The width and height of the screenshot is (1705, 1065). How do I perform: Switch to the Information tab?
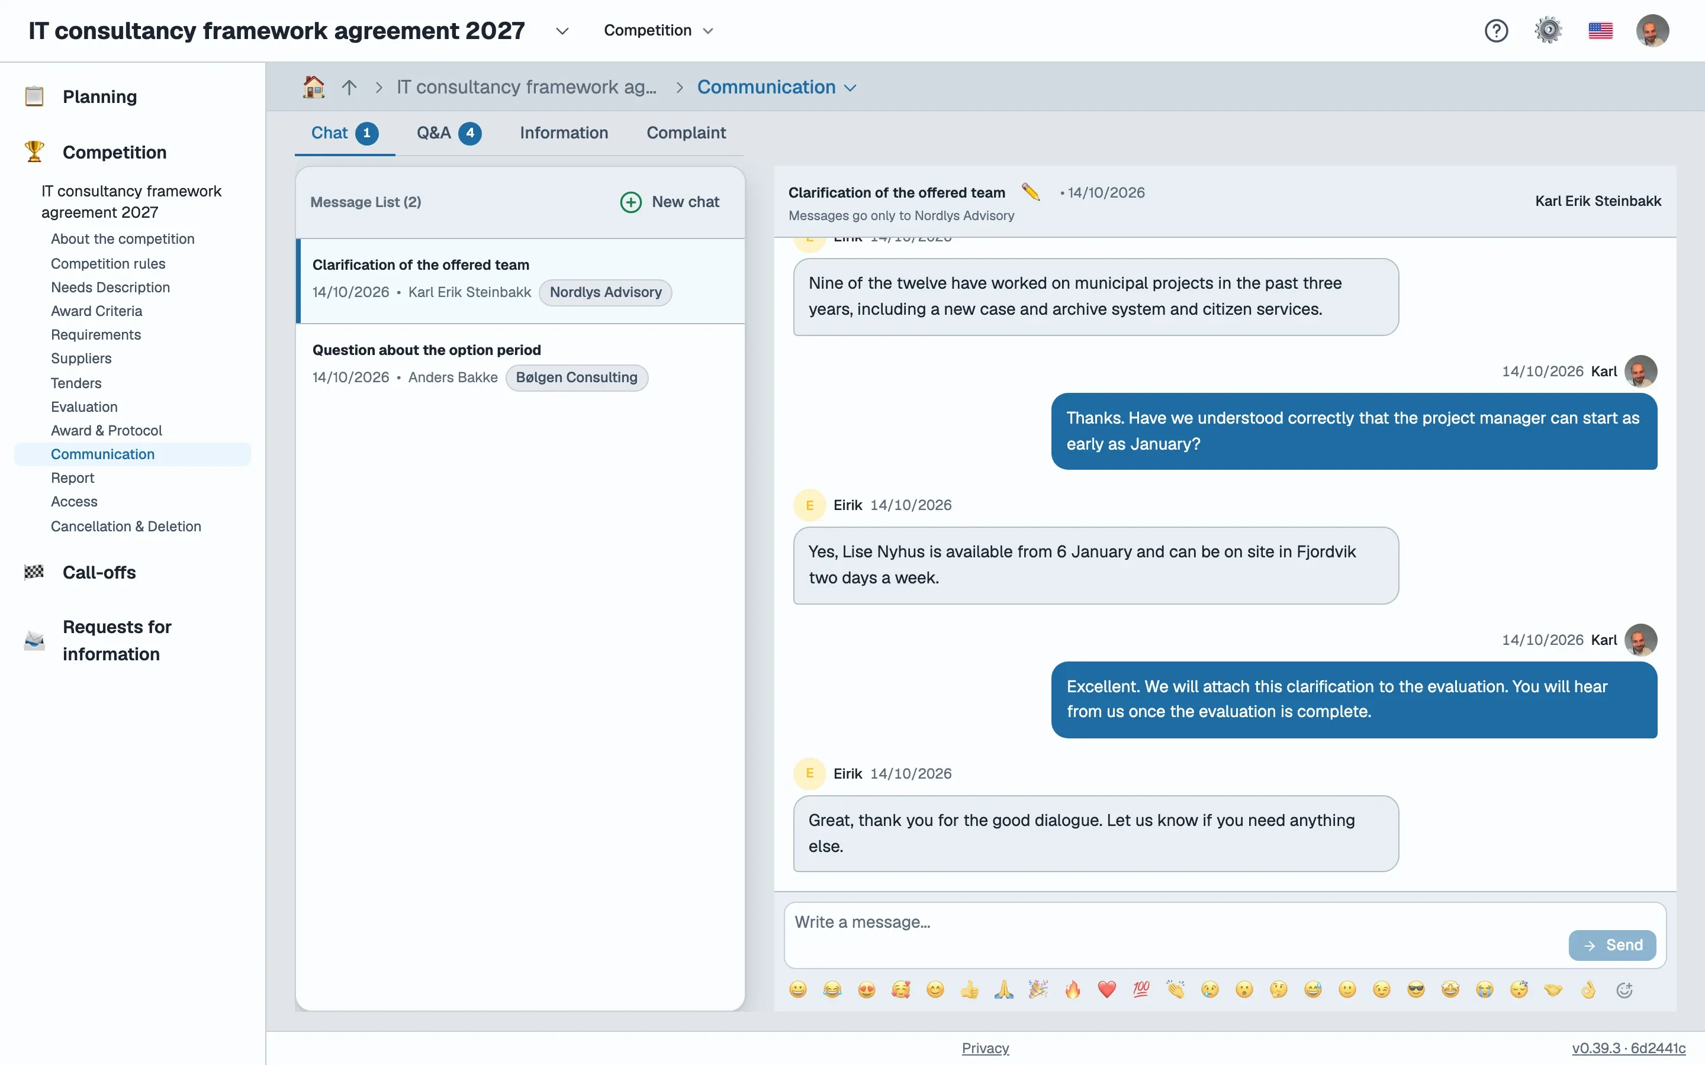[x=564, y=133]
